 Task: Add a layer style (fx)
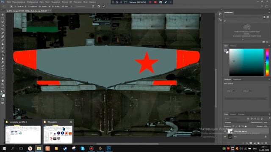tap(247, 143)
